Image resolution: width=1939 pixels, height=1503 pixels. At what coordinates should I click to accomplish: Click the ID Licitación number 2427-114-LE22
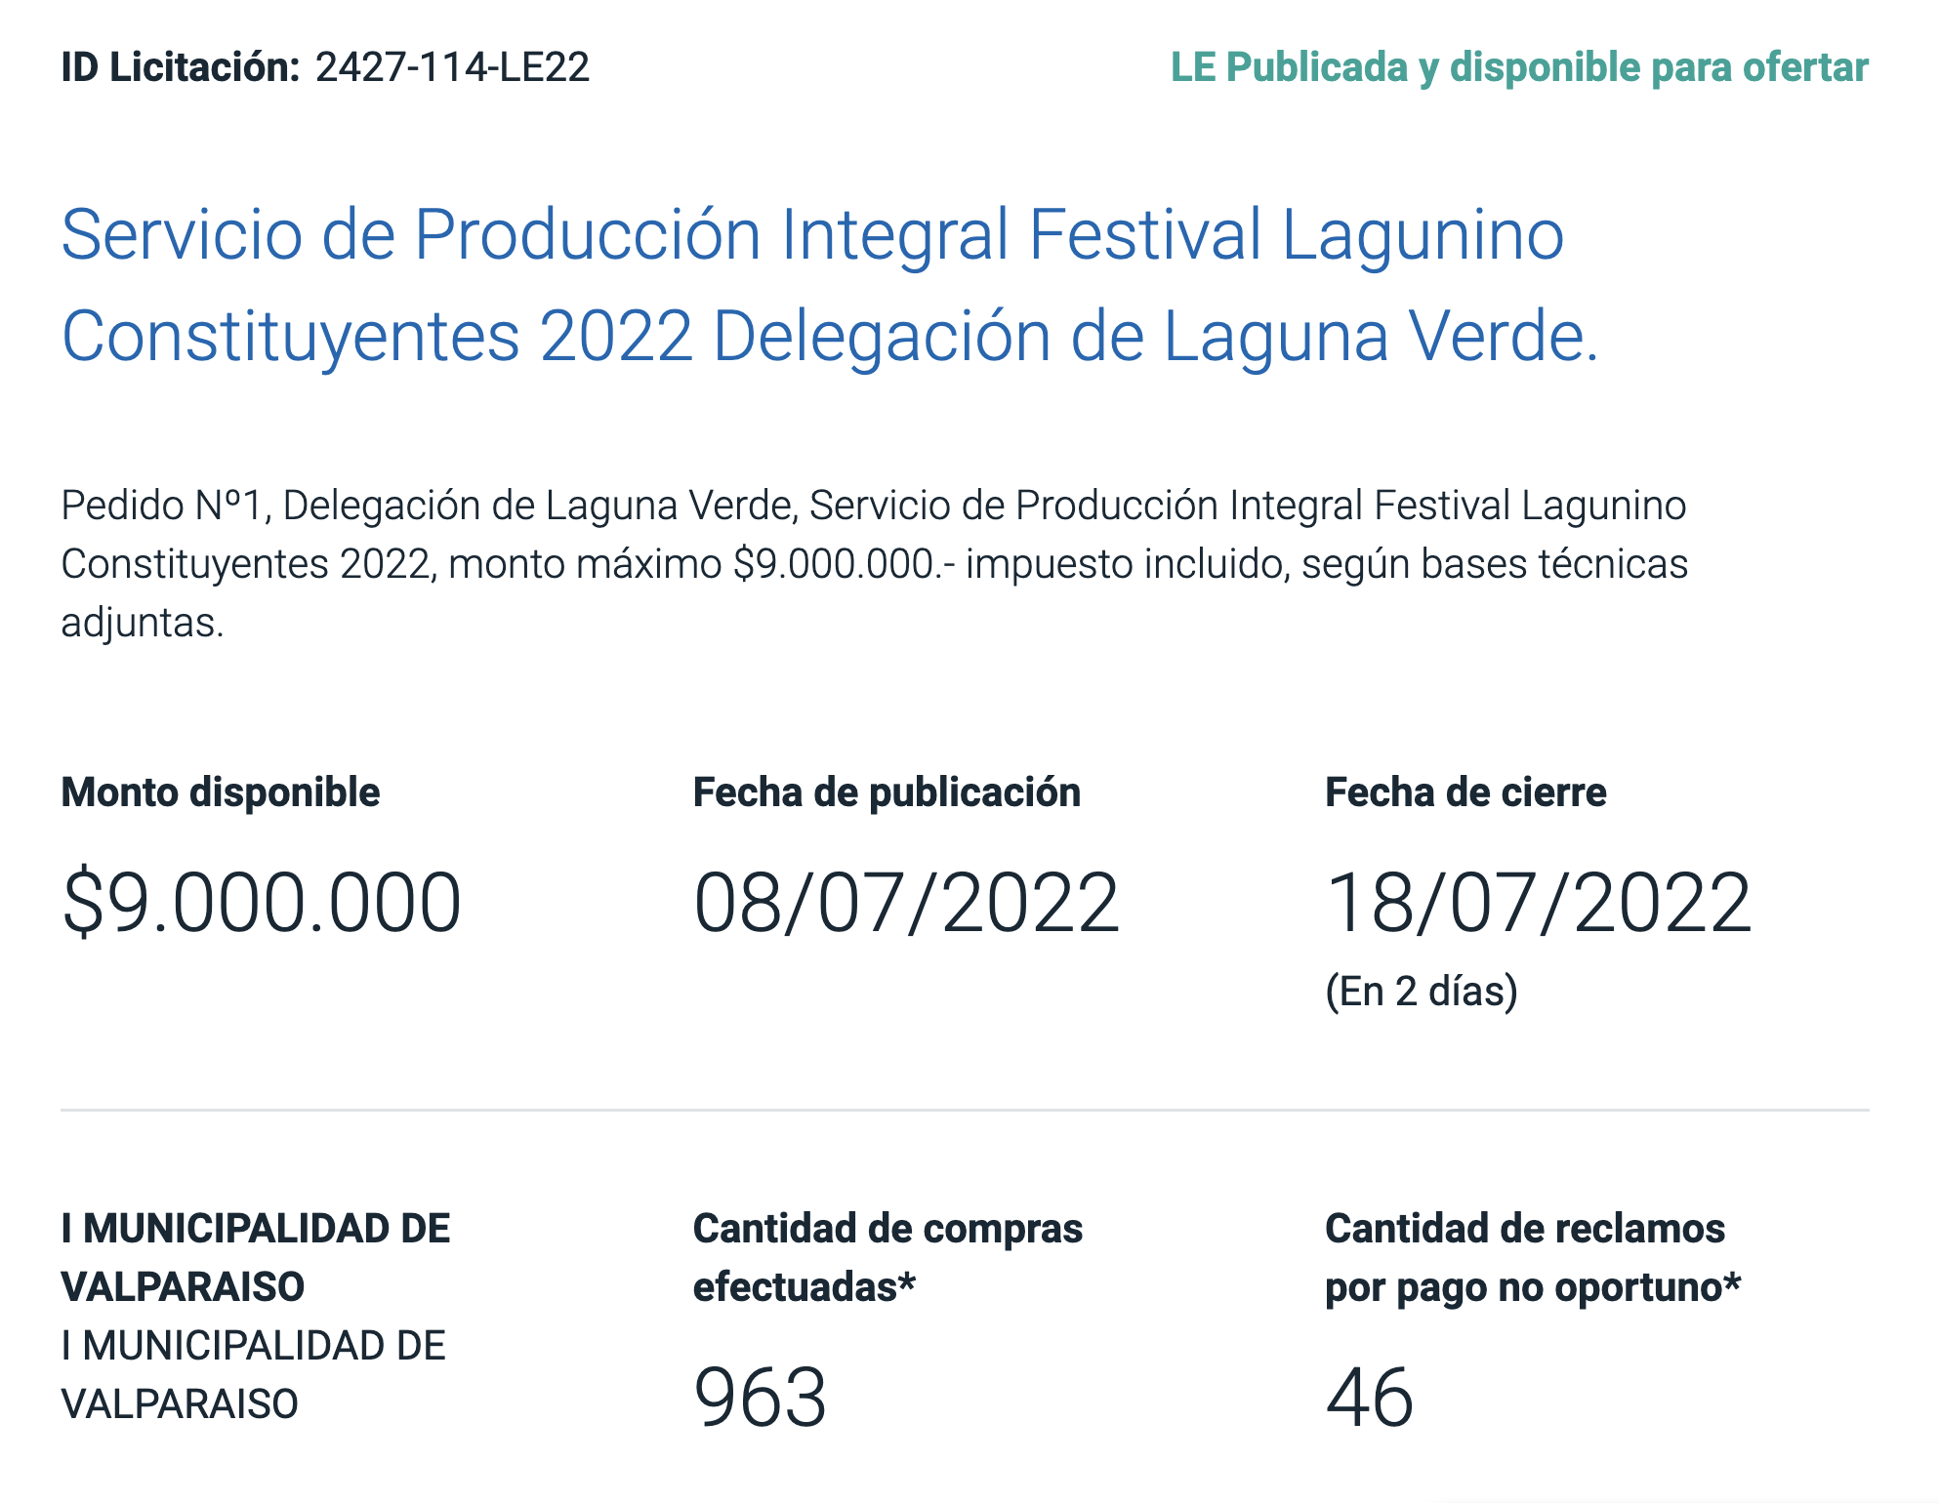pyautogui.click(x=452, y=67)
